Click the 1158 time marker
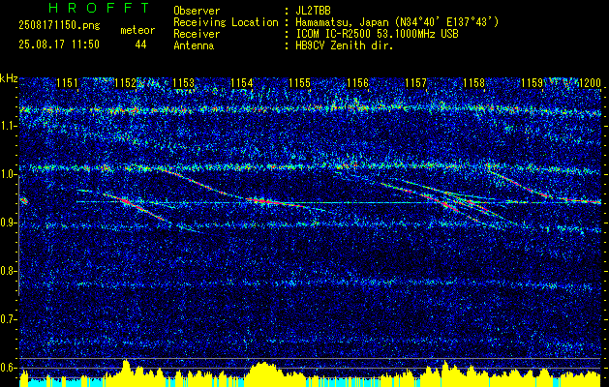Image resolution: width=609 pixels, height=387 pixels. (x=473, y=83)
